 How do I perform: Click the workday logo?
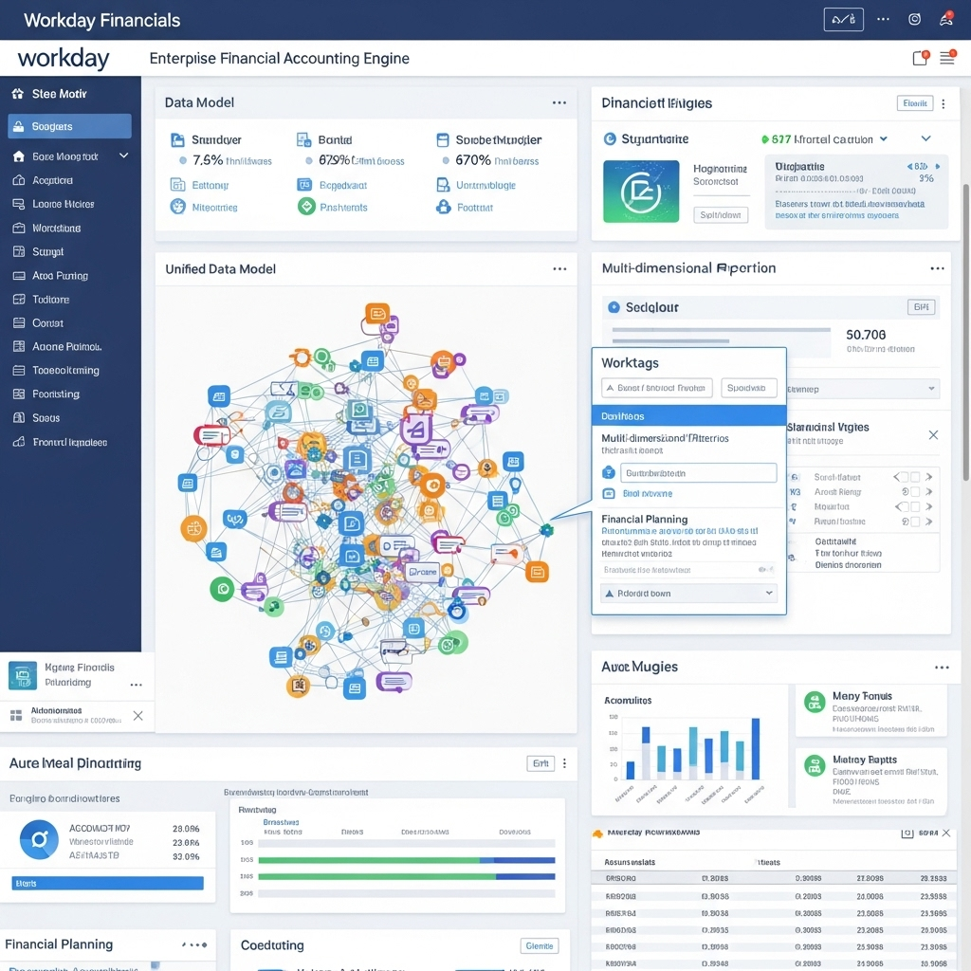click(x=64, y=59)
